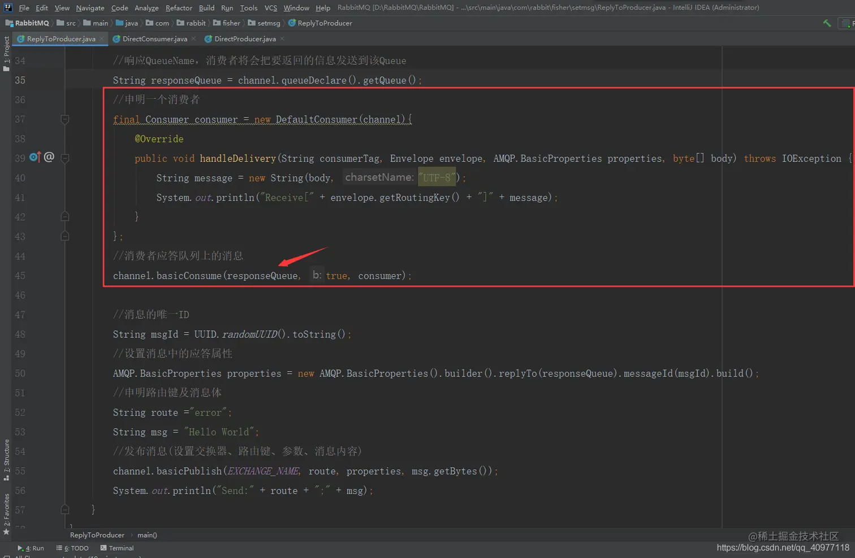
Task: Open the Help menu
Action: [x=323, y=8]
